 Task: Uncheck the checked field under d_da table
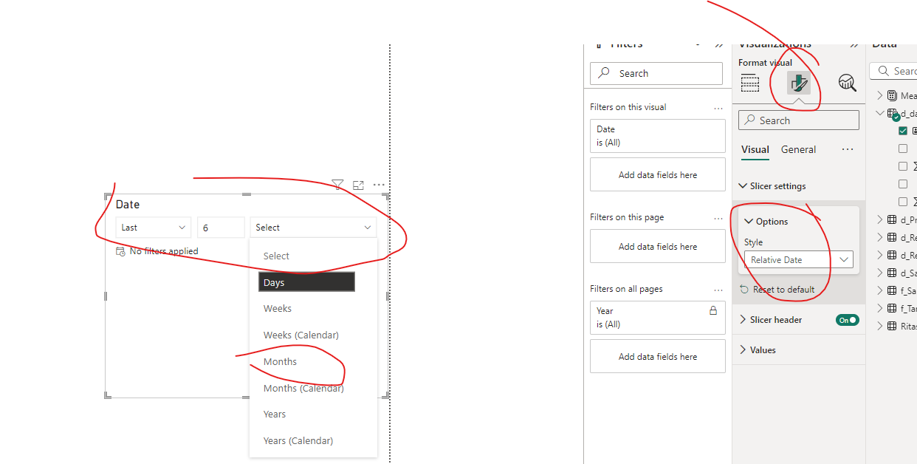point(903,131)
